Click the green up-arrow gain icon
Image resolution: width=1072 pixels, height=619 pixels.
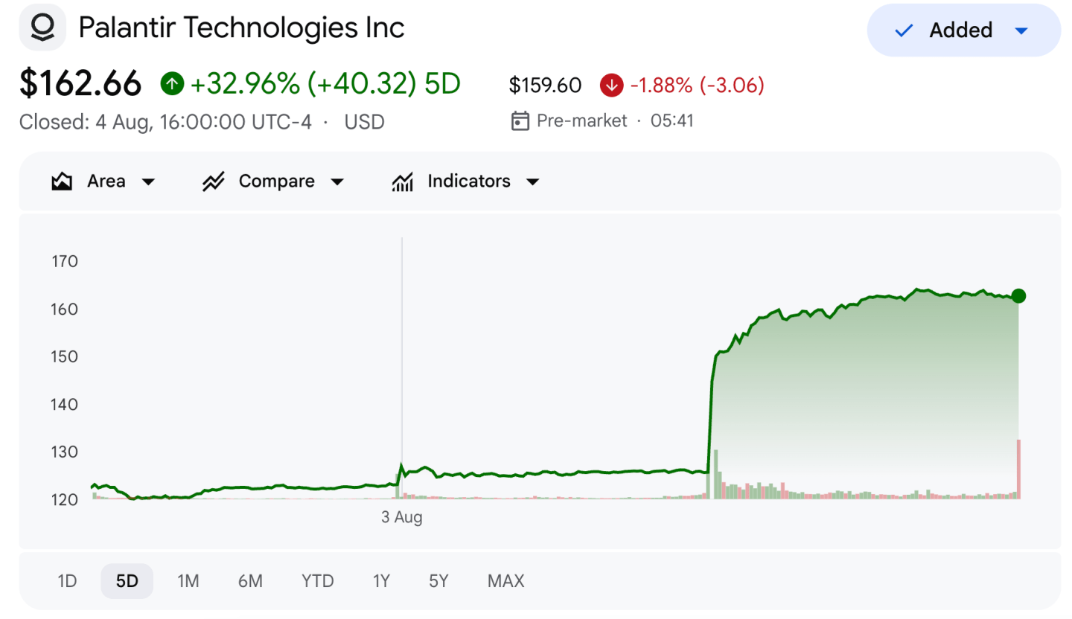click(x=172, y=84)
